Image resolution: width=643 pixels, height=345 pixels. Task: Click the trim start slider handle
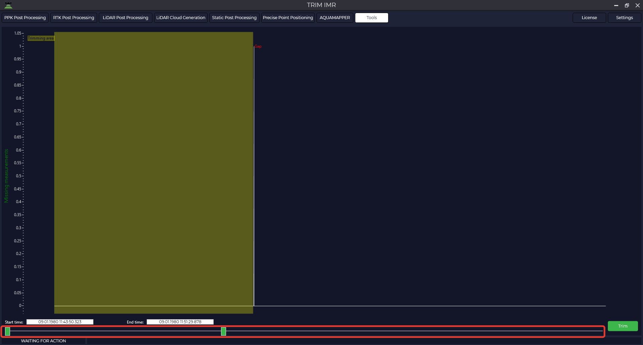[x=7, y=332]
